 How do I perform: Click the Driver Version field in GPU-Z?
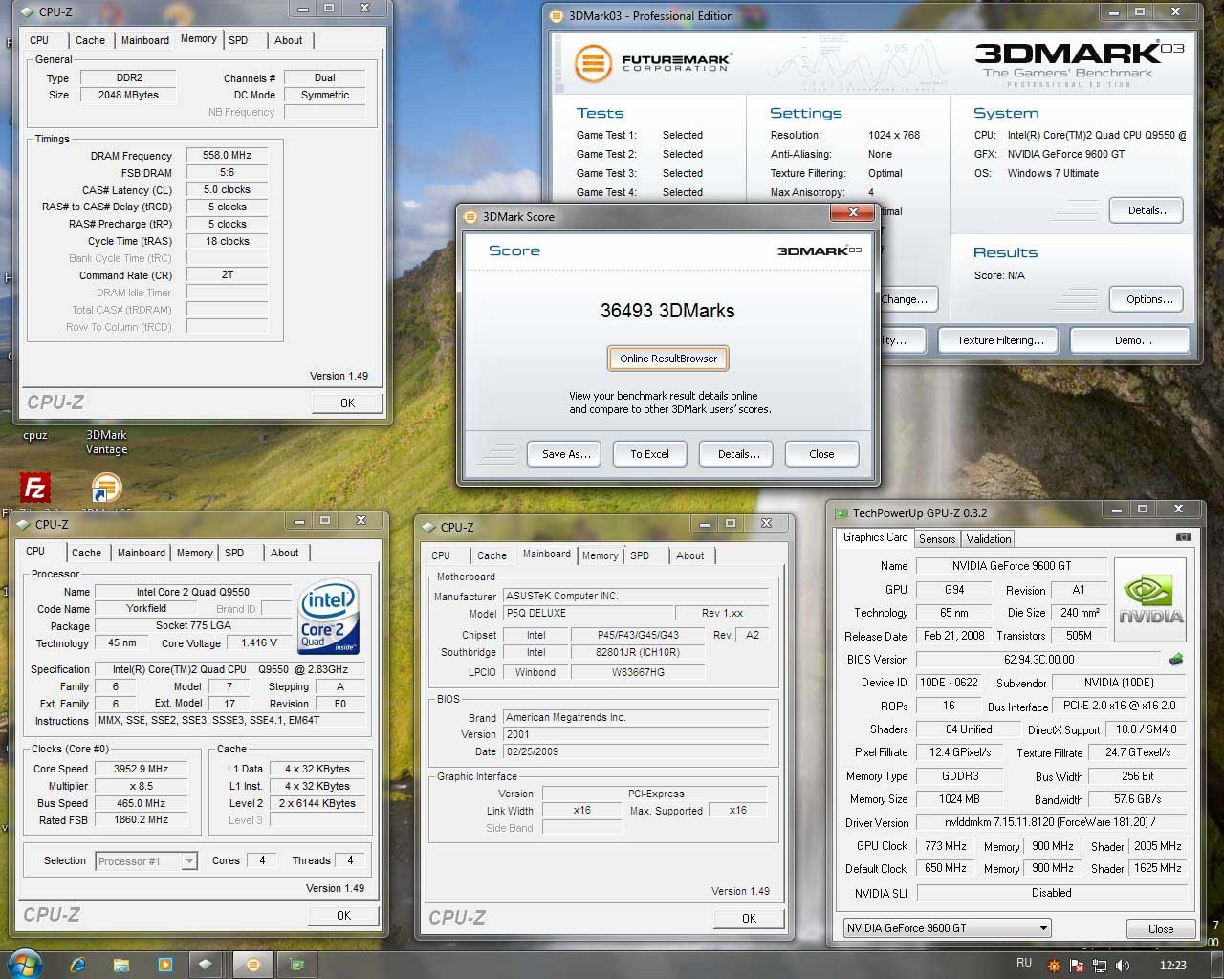pyautogui.click(x=1051, y=822)
